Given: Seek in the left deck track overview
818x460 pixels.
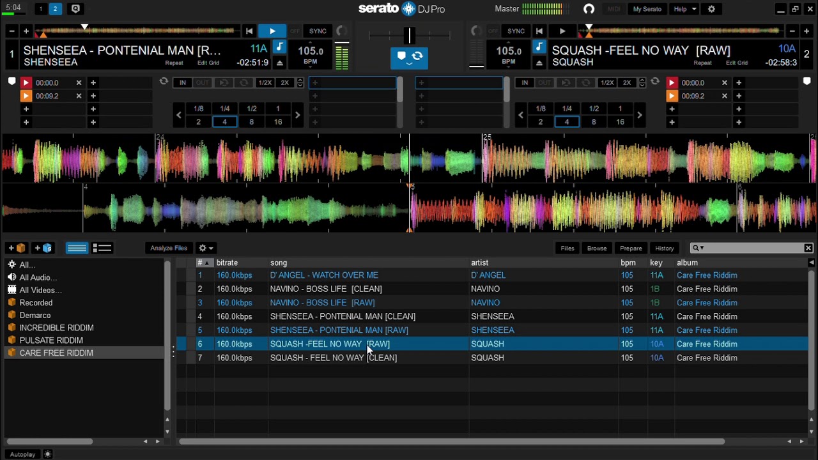Looking at the screenshot, I should [136, 31].
